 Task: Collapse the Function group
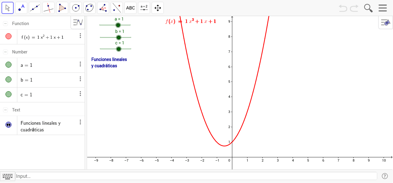[5, 24]
